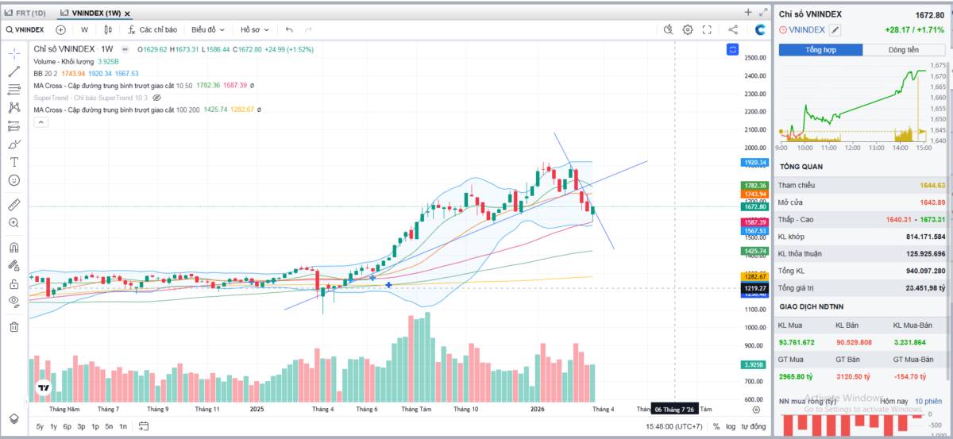Select the ruler measure tool

[14, 204]
